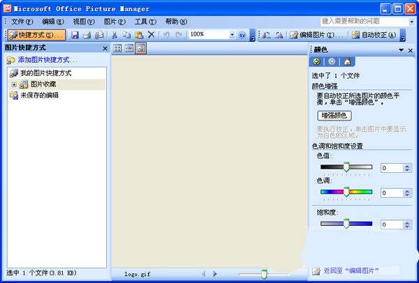Image resolution: width=419 pixels, height=283 pixels.
Task: Open the 图片(P) menu
Action: [115, 22]
